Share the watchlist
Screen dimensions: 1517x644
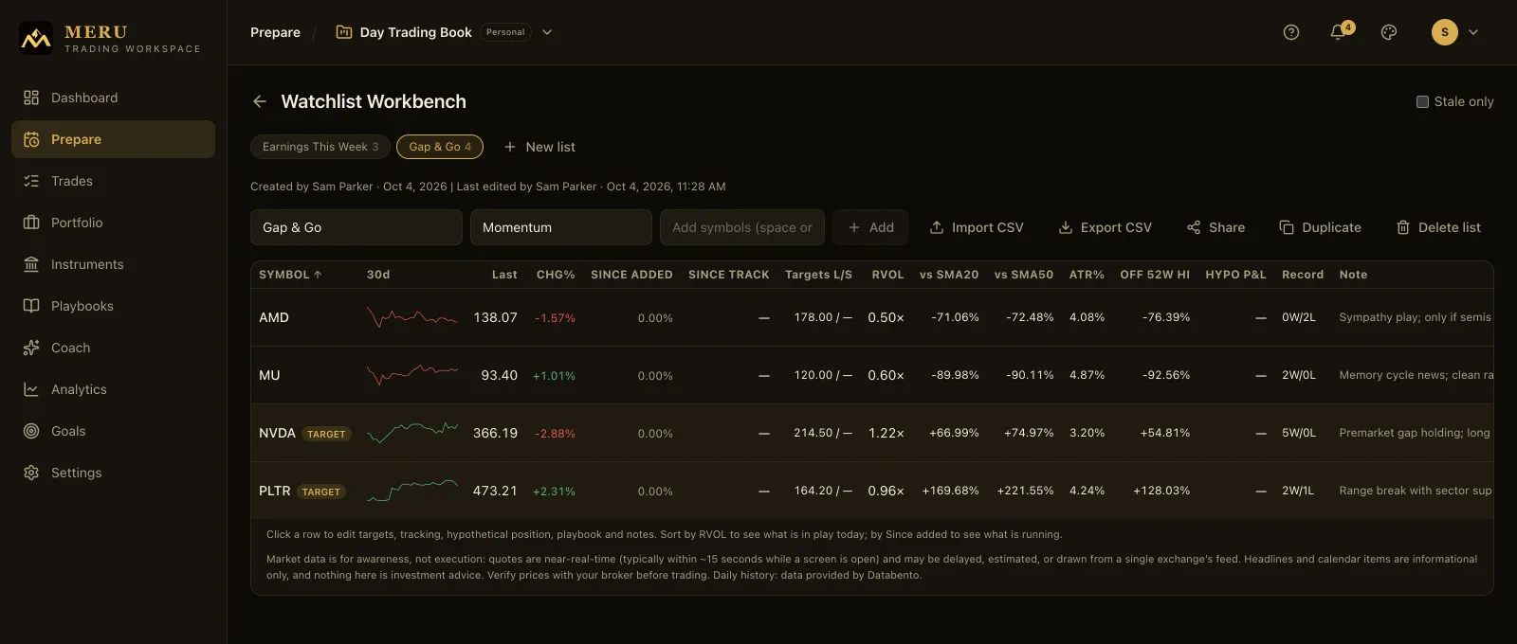point(1215,227)
